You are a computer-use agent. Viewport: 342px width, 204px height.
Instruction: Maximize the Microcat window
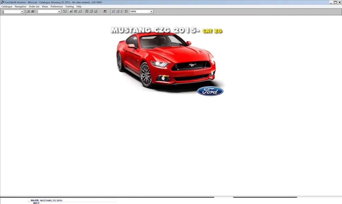[335, 2]
